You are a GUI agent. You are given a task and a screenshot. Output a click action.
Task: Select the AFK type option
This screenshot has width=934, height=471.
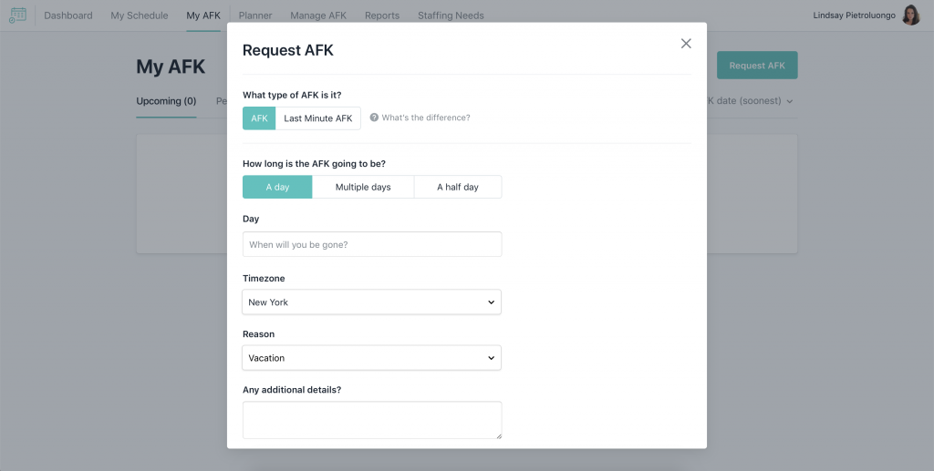pyautogui.click(x=259, y=118)
